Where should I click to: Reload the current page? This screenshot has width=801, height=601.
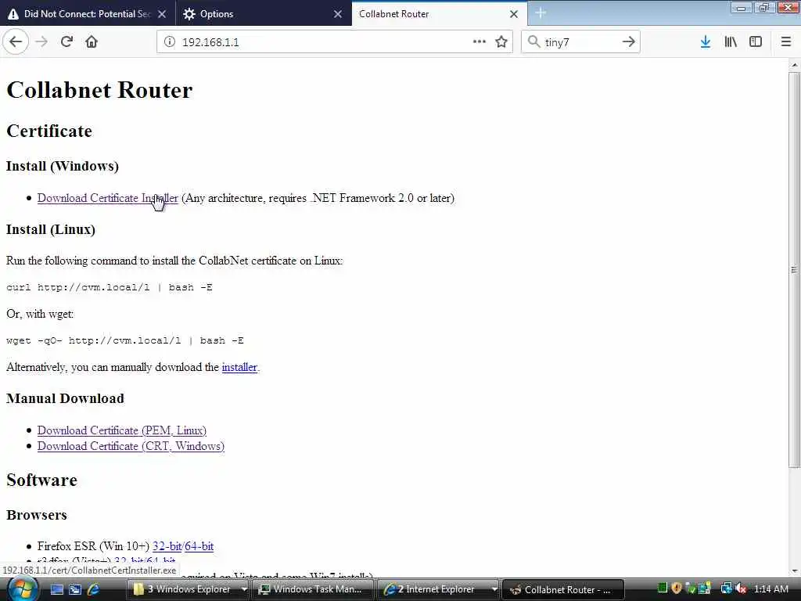click(x=66, y=42)
